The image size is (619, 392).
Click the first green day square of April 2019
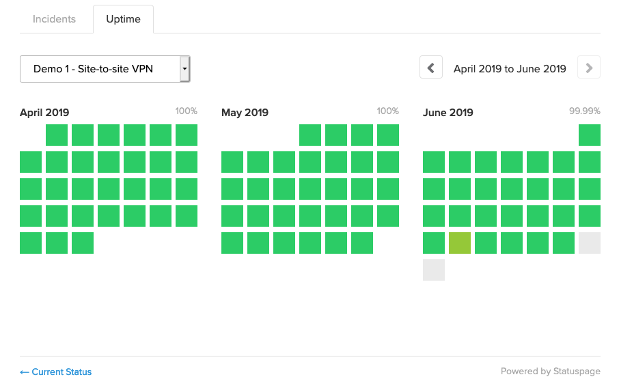pos(57,135)
